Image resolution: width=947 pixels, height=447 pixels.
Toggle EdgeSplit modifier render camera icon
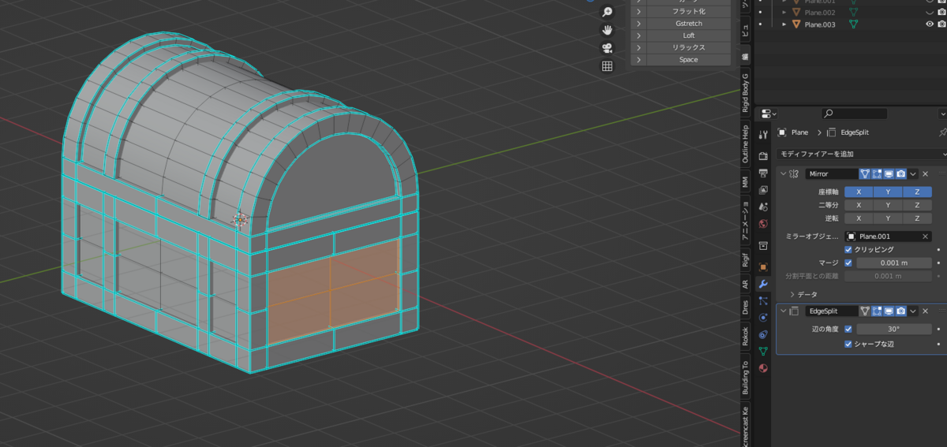(900, 311)
